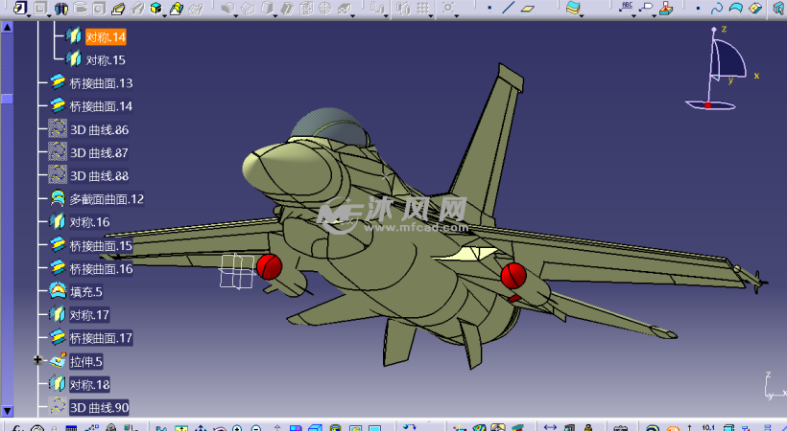This screenshot has width=787, height=431.
Task: Click the grey symmetry mirror icon
Action: 403,8
